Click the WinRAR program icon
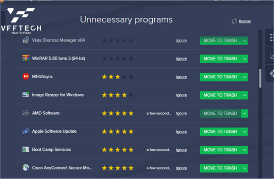274x179 pixels. click(x=26, y=58)
